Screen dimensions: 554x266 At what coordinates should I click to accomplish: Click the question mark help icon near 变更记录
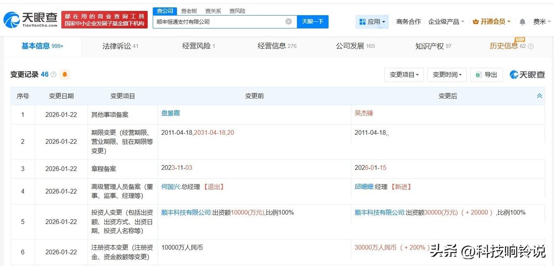[x=53, y=74]
